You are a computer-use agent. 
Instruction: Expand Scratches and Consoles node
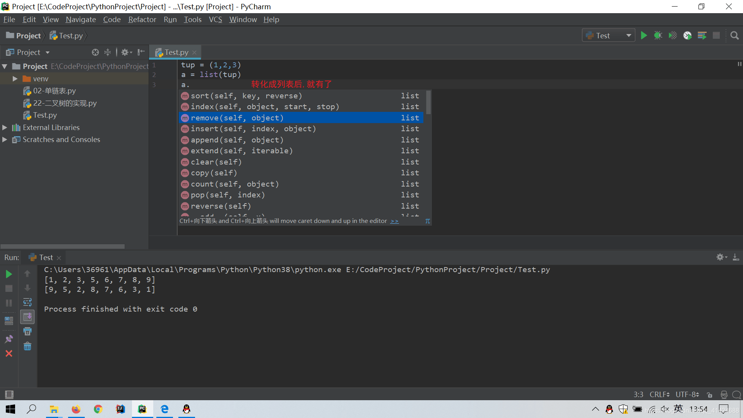5,139
